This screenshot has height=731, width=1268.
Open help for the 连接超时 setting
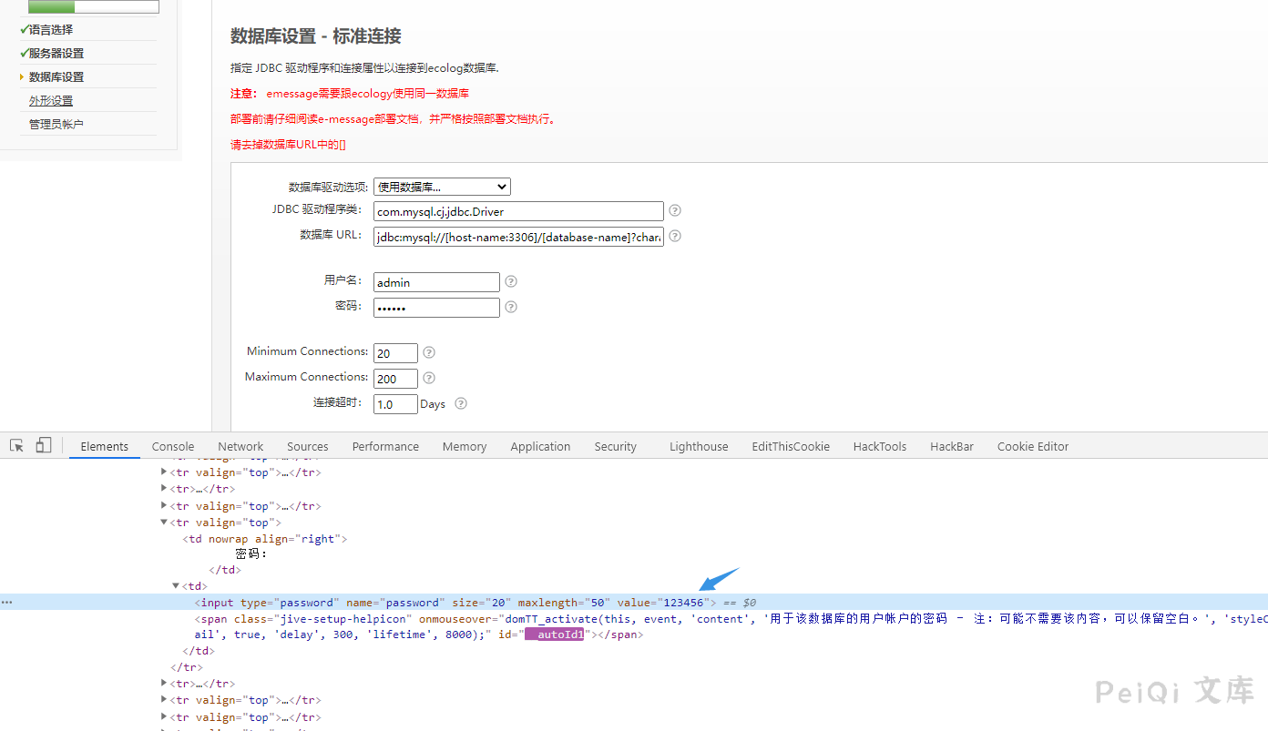[460, 403]
